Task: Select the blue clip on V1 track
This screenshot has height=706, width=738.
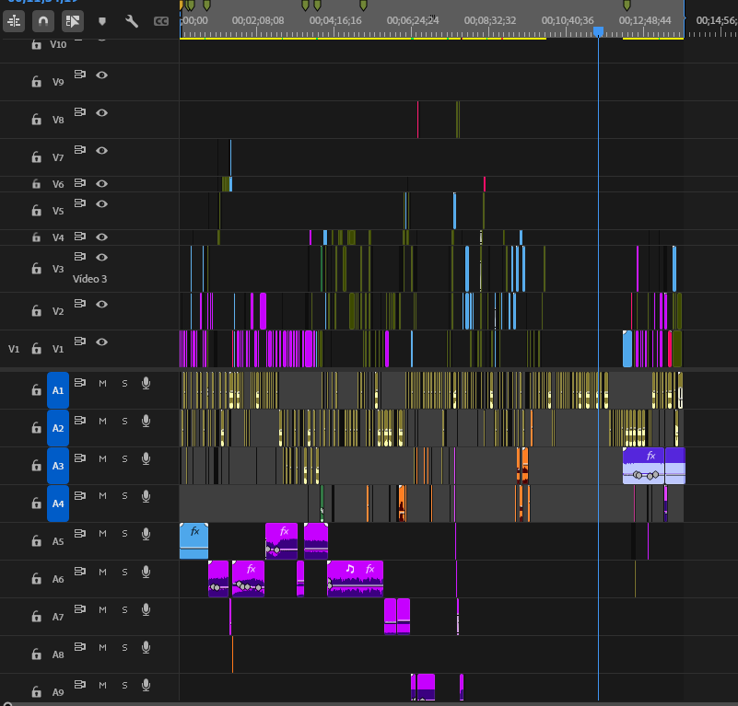Action: (x=627, y=349)
